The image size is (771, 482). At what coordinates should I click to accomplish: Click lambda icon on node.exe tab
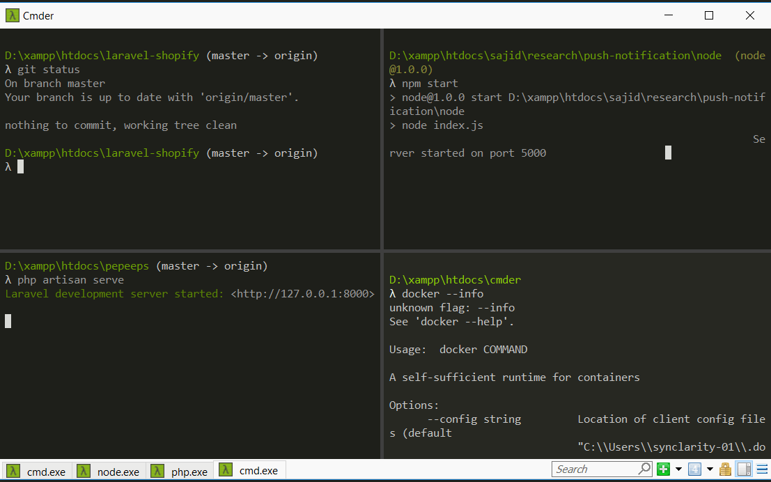(x=84, y=471)
